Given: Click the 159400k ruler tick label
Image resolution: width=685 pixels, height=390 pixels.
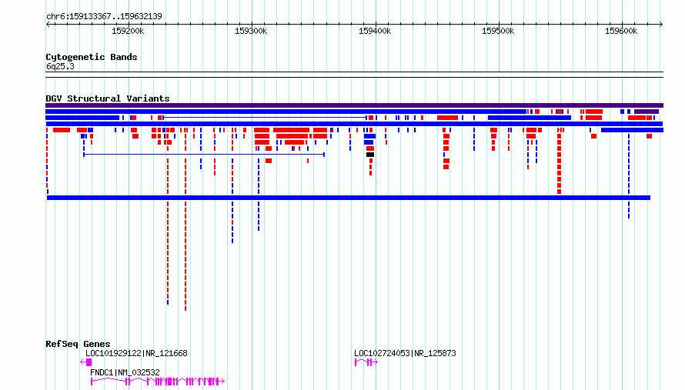Looking at the screenshot, I should click(x=375, y=31).
